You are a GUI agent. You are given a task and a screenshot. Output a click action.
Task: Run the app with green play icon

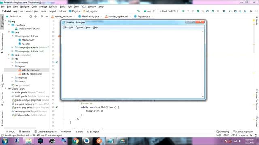point(183,11)
